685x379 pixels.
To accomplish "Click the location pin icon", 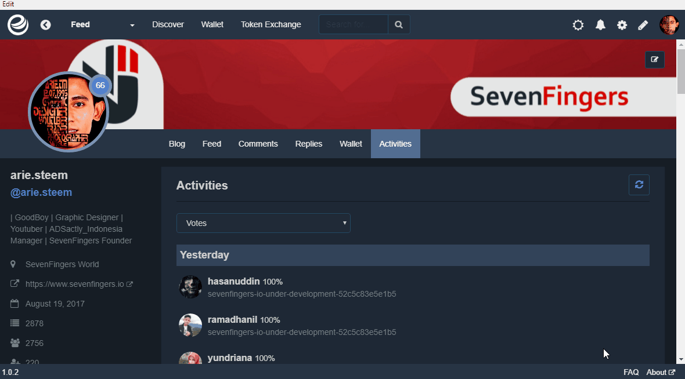I will point(13,264).
